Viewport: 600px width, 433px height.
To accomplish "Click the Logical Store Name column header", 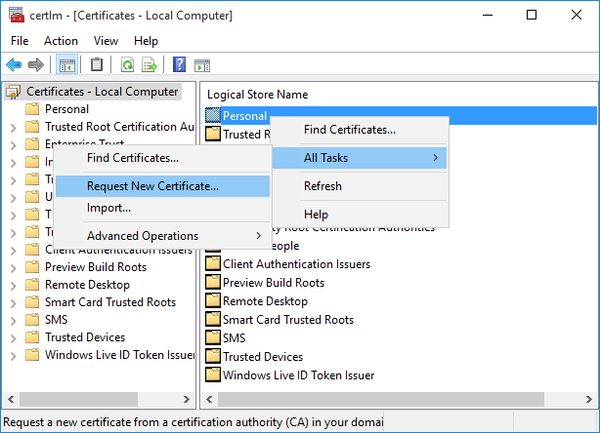I will (258, 95).
